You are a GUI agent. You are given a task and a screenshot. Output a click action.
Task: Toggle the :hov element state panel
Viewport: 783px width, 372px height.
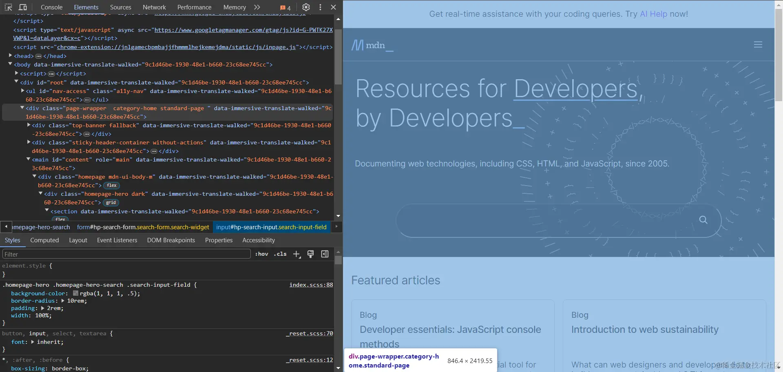tap(261, 254)
